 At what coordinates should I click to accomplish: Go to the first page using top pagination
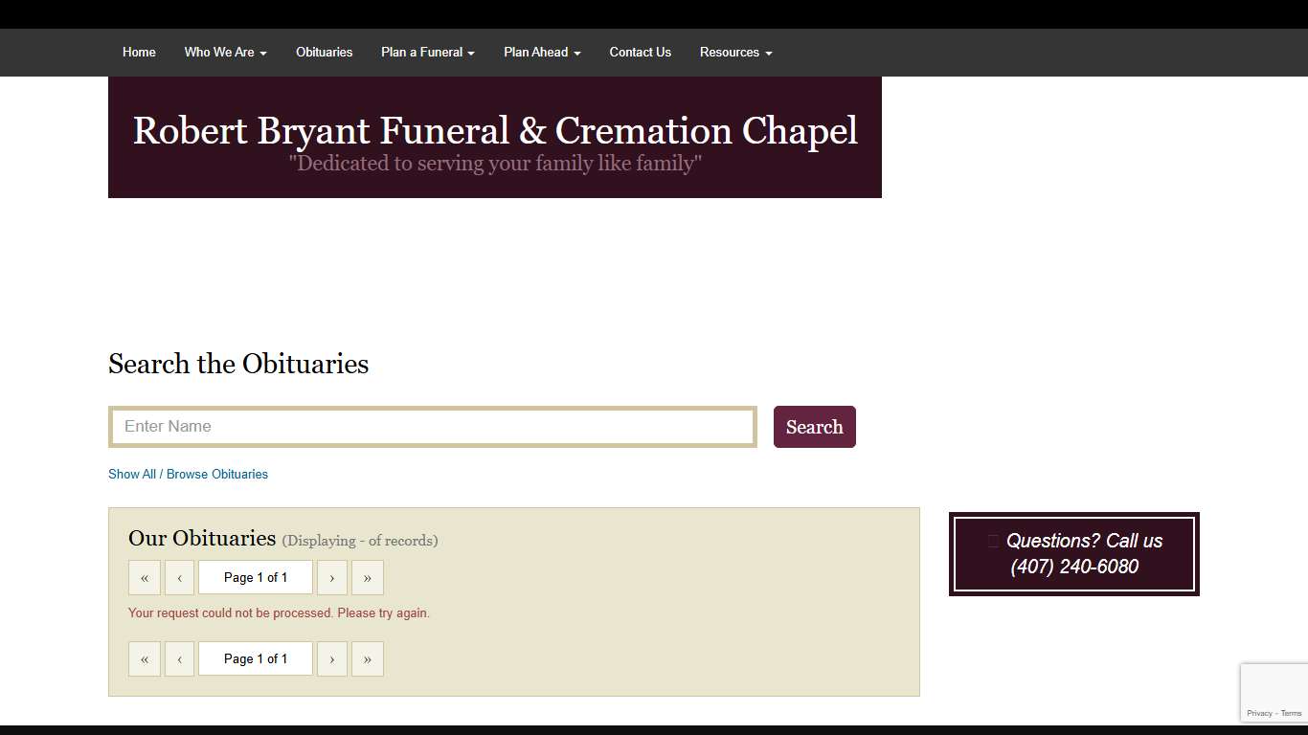tap(144, 577)
